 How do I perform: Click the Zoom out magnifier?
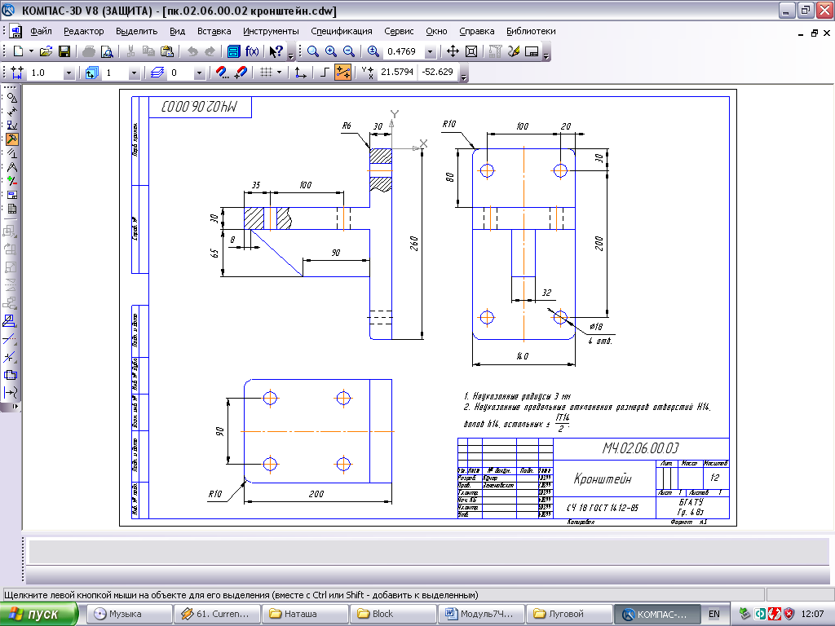click(349, 51)
